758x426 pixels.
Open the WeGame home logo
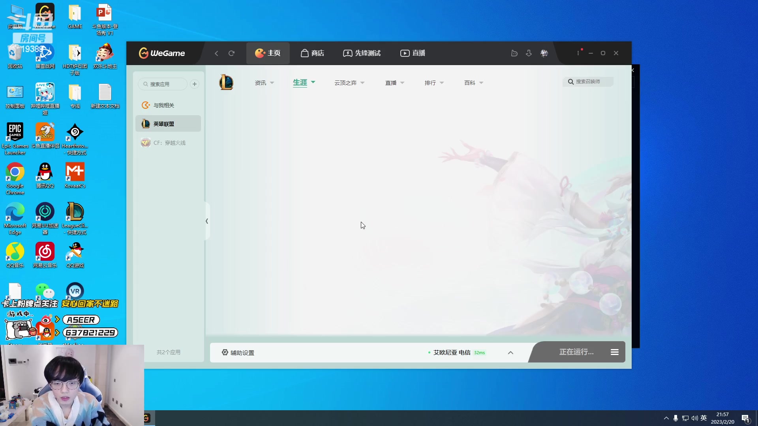(x=161, y=53)
